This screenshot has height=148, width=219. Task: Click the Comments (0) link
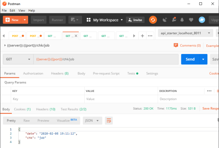(x=191, y=45)
